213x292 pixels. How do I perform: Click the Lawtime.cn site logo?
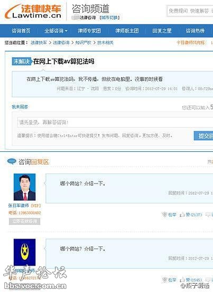[x=33, y=12]
